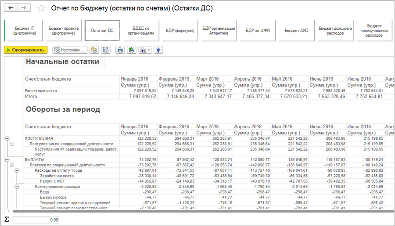Click the back navigation arrow

pos(11,8)
